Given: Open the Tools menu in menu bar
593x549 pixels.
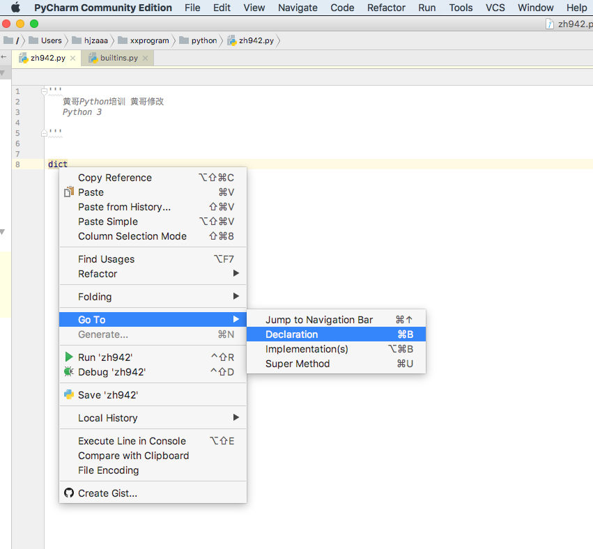Looking at the screenshot, I should pos(461,8).
